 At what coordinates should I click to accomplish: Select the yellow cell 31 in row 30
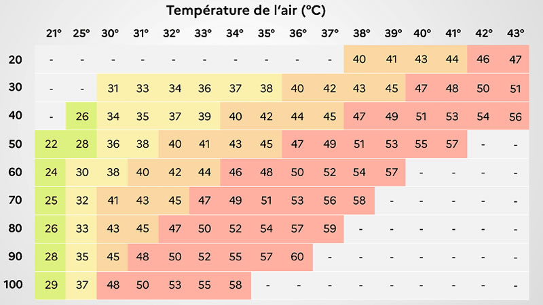(112, 88)
